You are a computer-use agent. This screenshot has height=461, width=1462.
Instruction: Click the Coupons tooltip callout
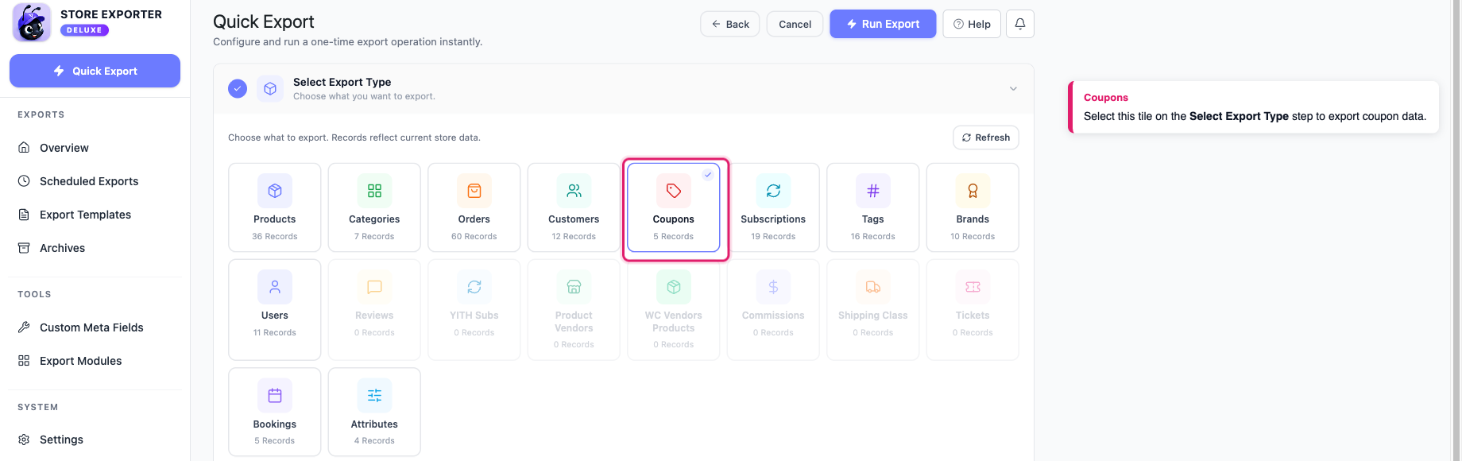pos(1254,107)
